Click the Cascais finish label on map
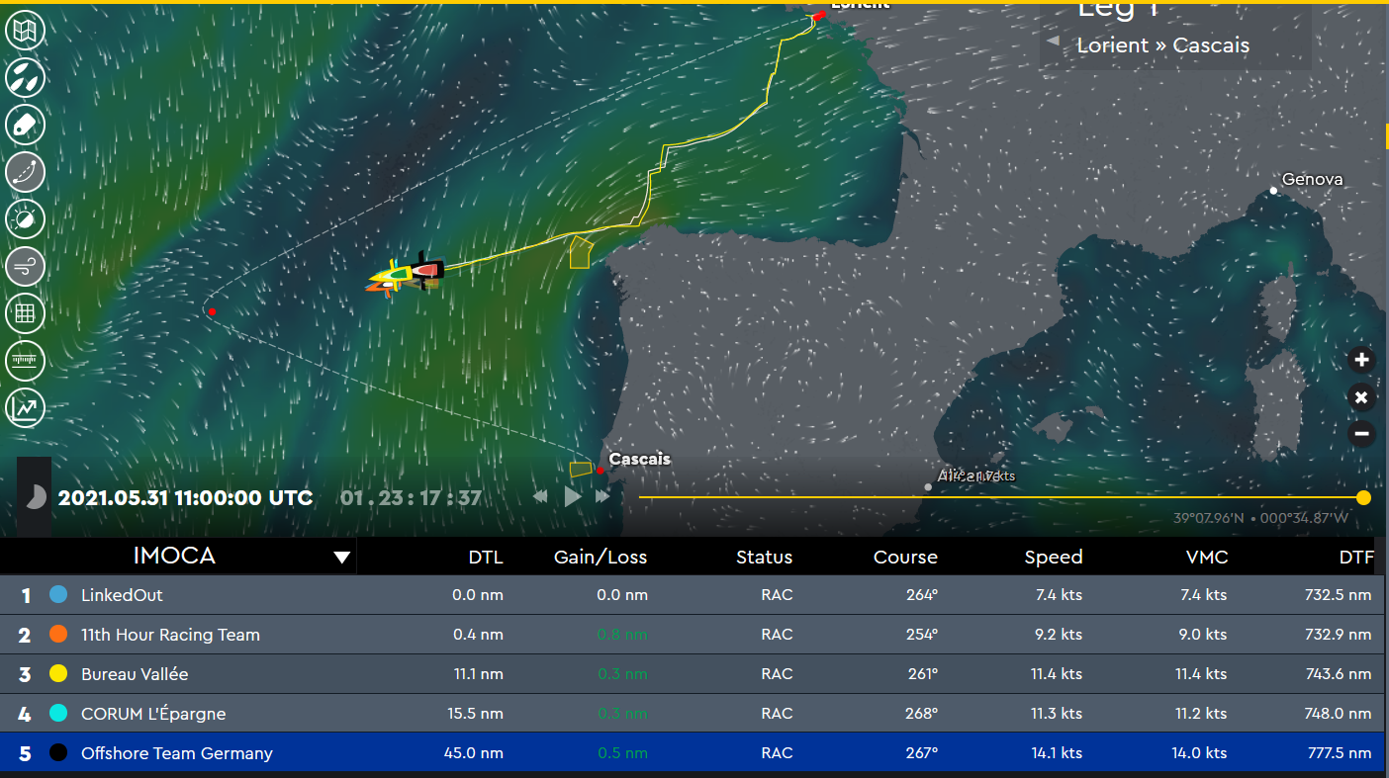The image size is (1389, 778). [x=639, y=459]
